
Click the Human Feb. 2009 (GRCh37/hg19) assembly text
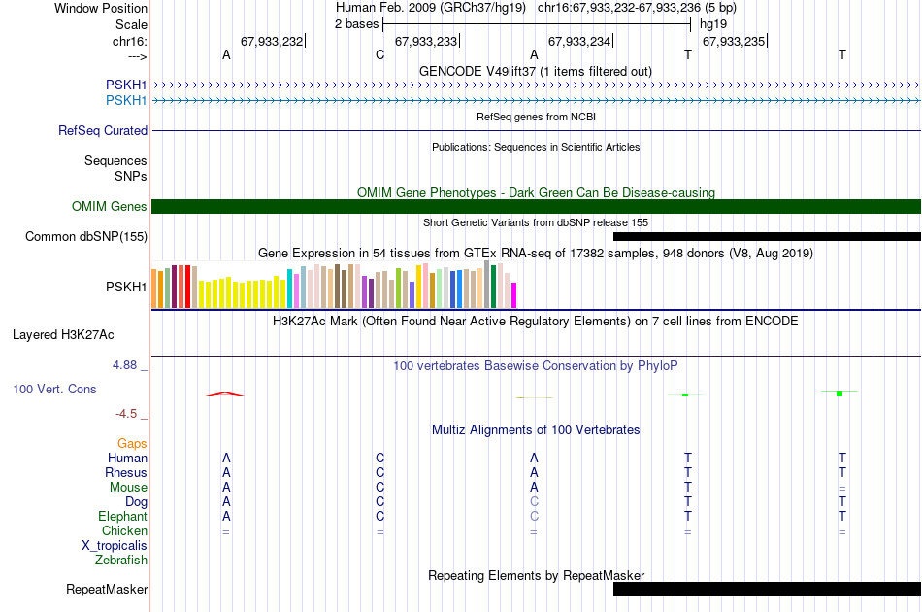(x=430, y=8)
